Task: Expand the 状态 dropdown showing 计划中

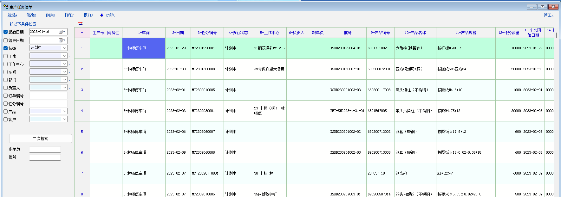Action: [x=65, y=48]
